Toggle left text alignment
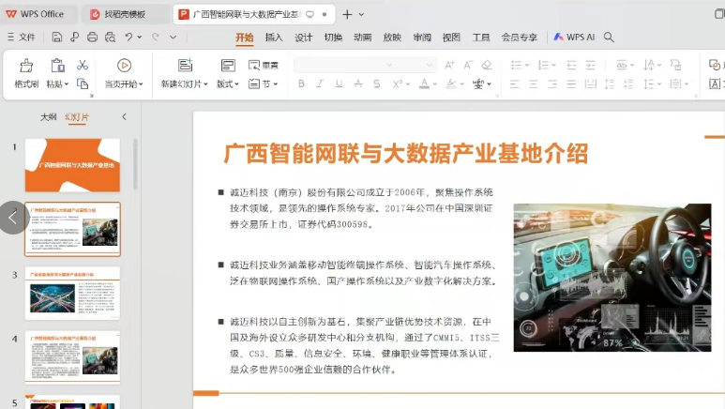 coord(515,83)
